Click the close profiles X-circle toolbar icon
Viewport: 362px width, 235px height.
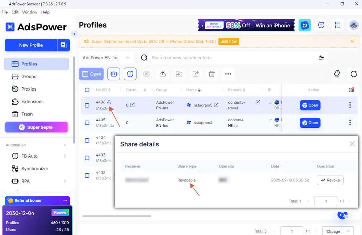pyautogui.click(x=146, y=74)
